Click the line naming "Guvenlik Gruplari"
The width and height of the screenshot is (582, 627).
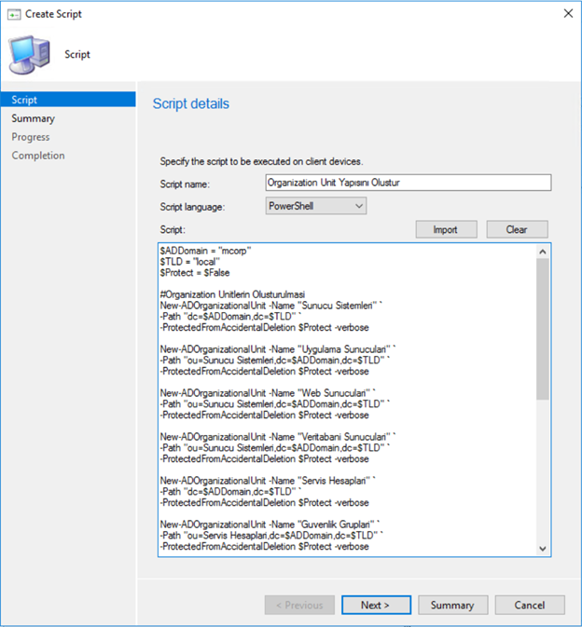(x=270, y=525)
